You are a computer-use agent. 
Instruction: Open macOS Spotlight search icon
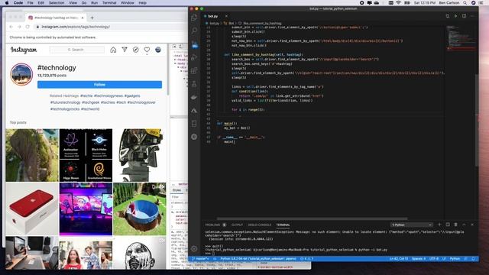[x=465, y=3]
